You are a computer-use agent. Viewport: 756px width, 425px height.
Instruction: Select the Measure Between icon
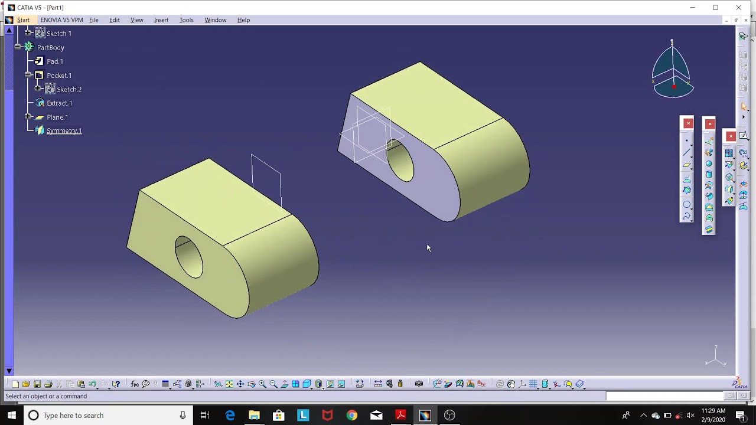coord(378,384)
